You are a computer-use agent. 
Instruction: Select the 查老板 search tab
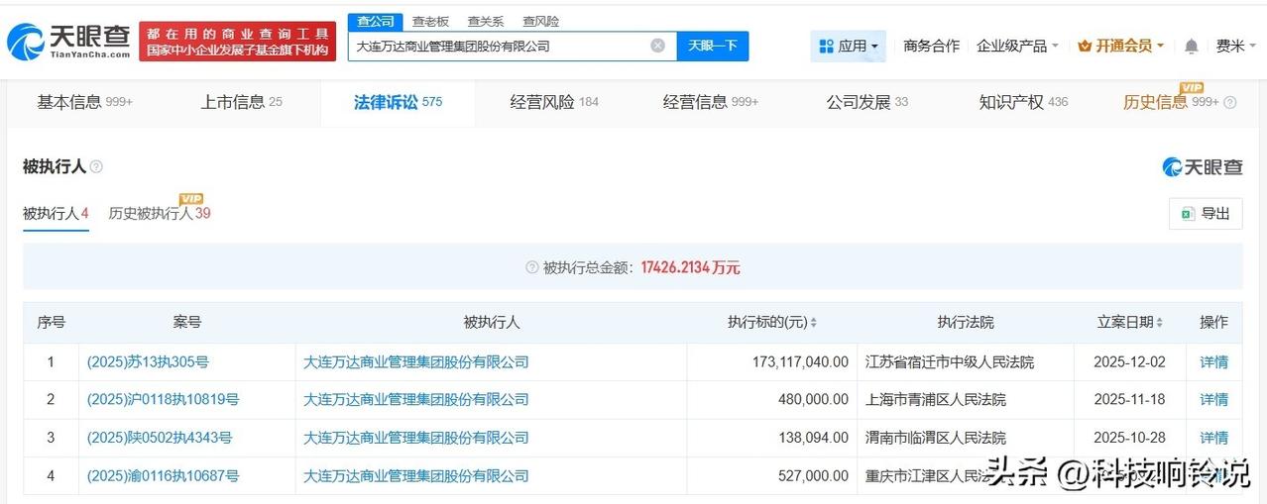[430, 21]
